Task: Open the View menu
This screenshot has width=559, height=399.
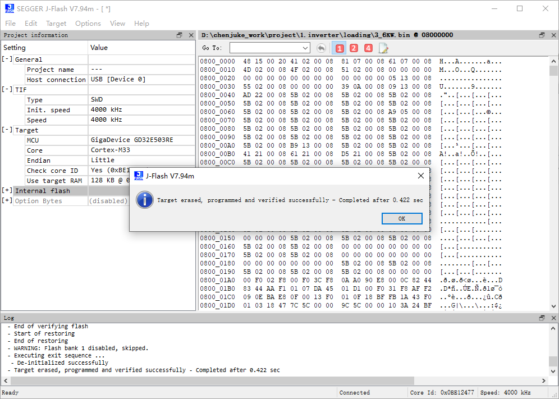Action: pos(117,24)
